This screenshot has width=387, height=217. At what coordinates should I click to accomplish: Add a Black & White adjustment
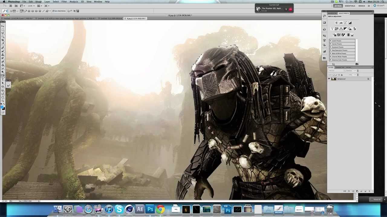pyautogui.click(x=345, y=29)
